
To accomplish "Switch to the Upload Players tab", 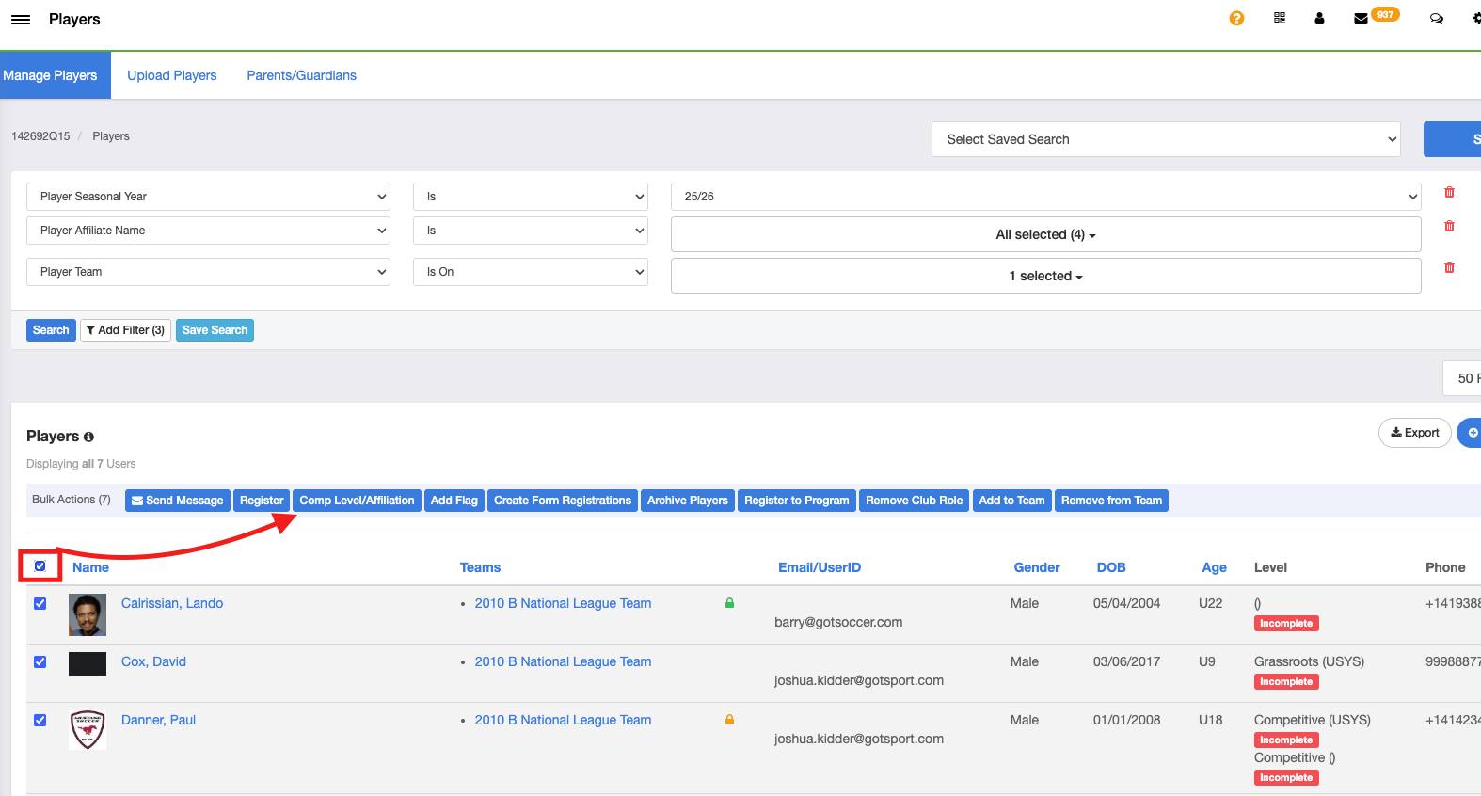I will tap(172, 75).
